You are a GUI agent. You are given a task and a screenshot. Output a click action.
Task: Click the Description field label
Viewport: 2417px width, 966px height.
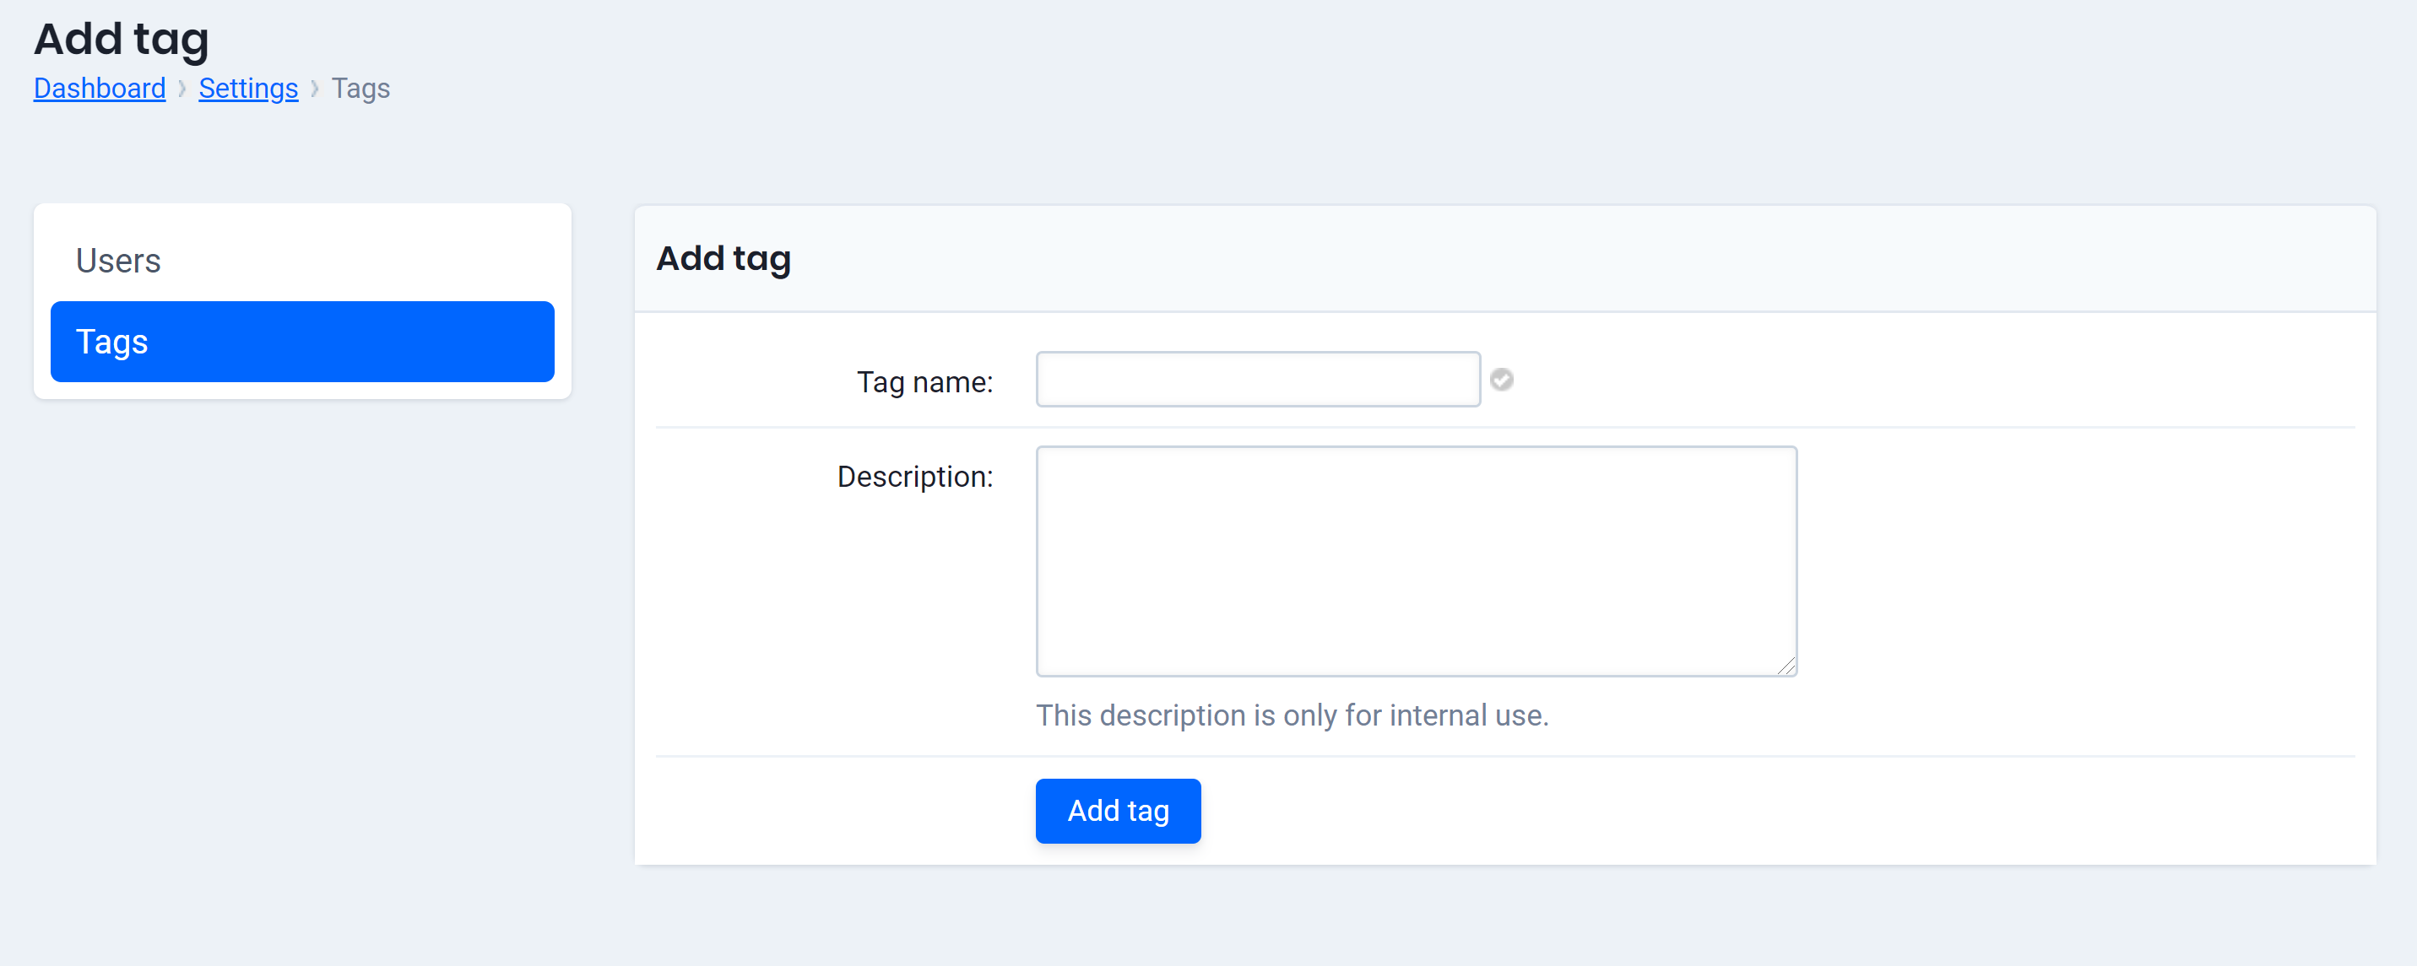coord(915,477)
